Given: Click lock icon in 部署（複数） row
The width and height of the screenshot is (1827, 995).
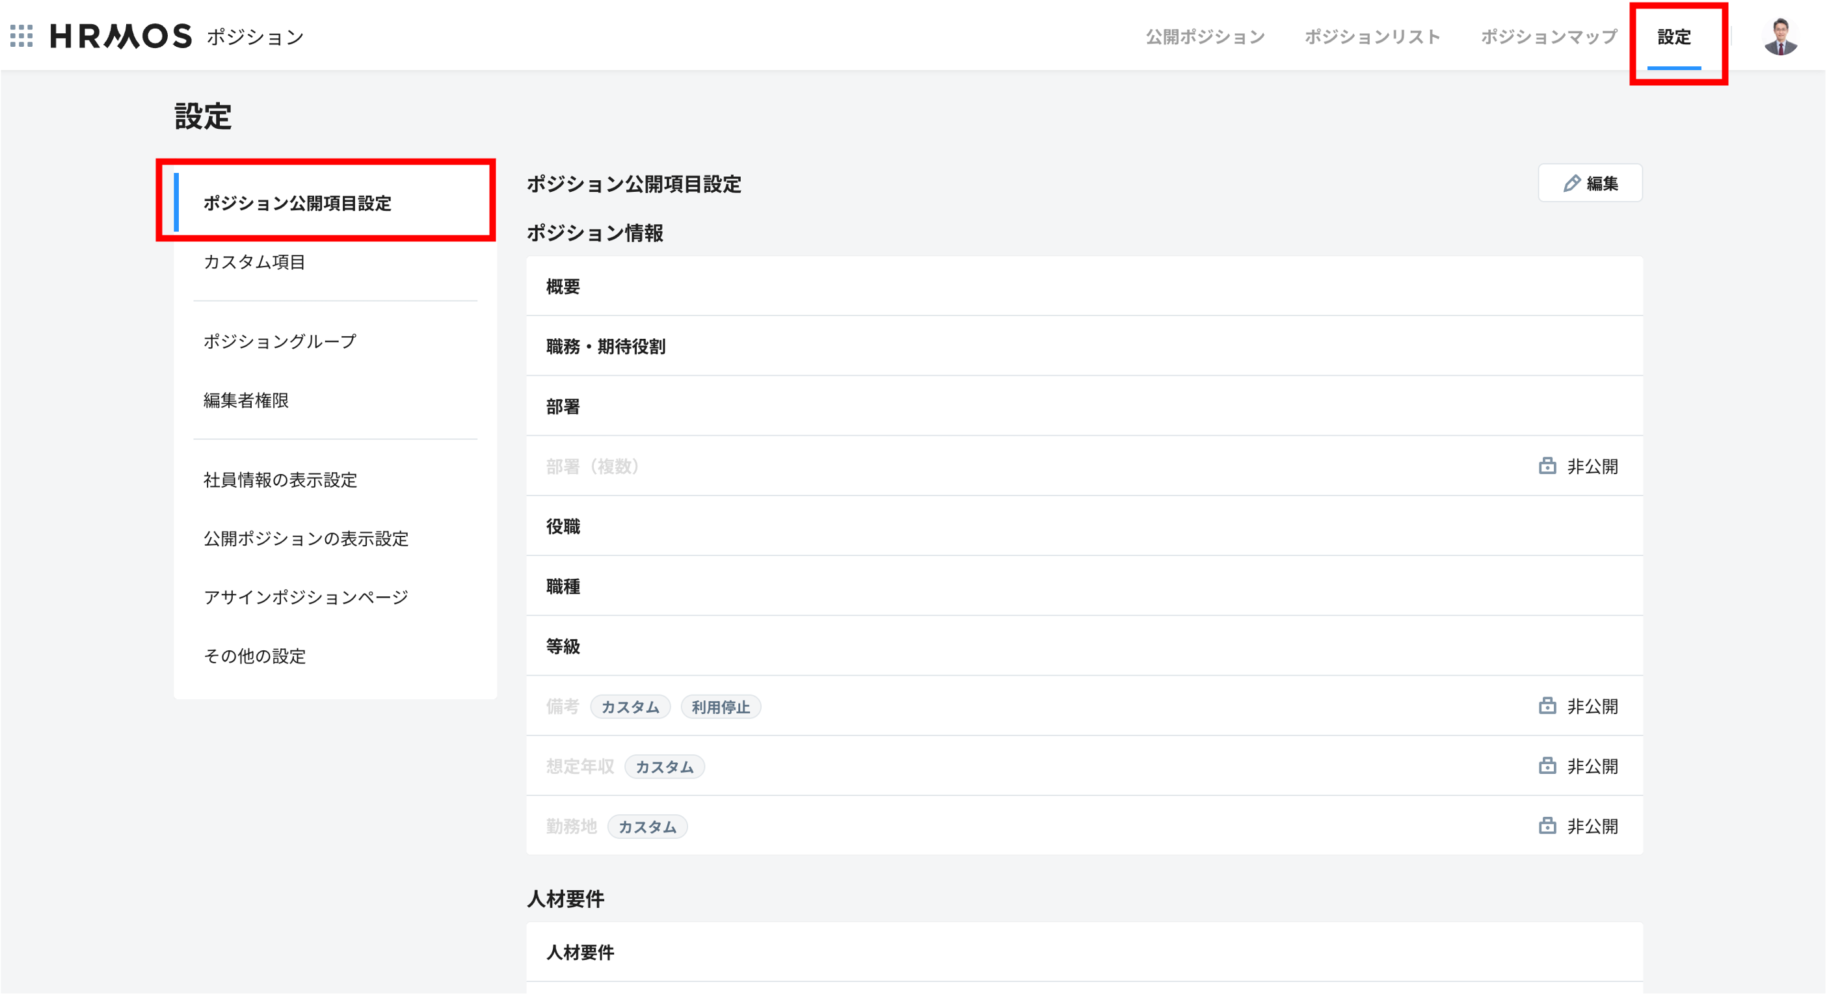Looking at the screenshot, I should pyautogui.click(x=1547, y=466).
